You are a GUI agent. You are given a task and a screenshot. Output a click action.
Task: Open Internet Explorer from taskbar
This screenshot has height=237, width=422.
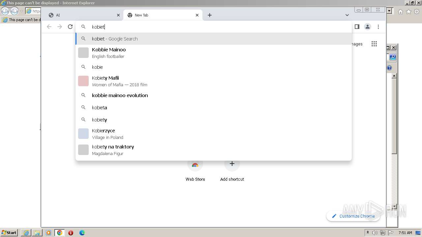pyautogui.click(x=26, y=233)
